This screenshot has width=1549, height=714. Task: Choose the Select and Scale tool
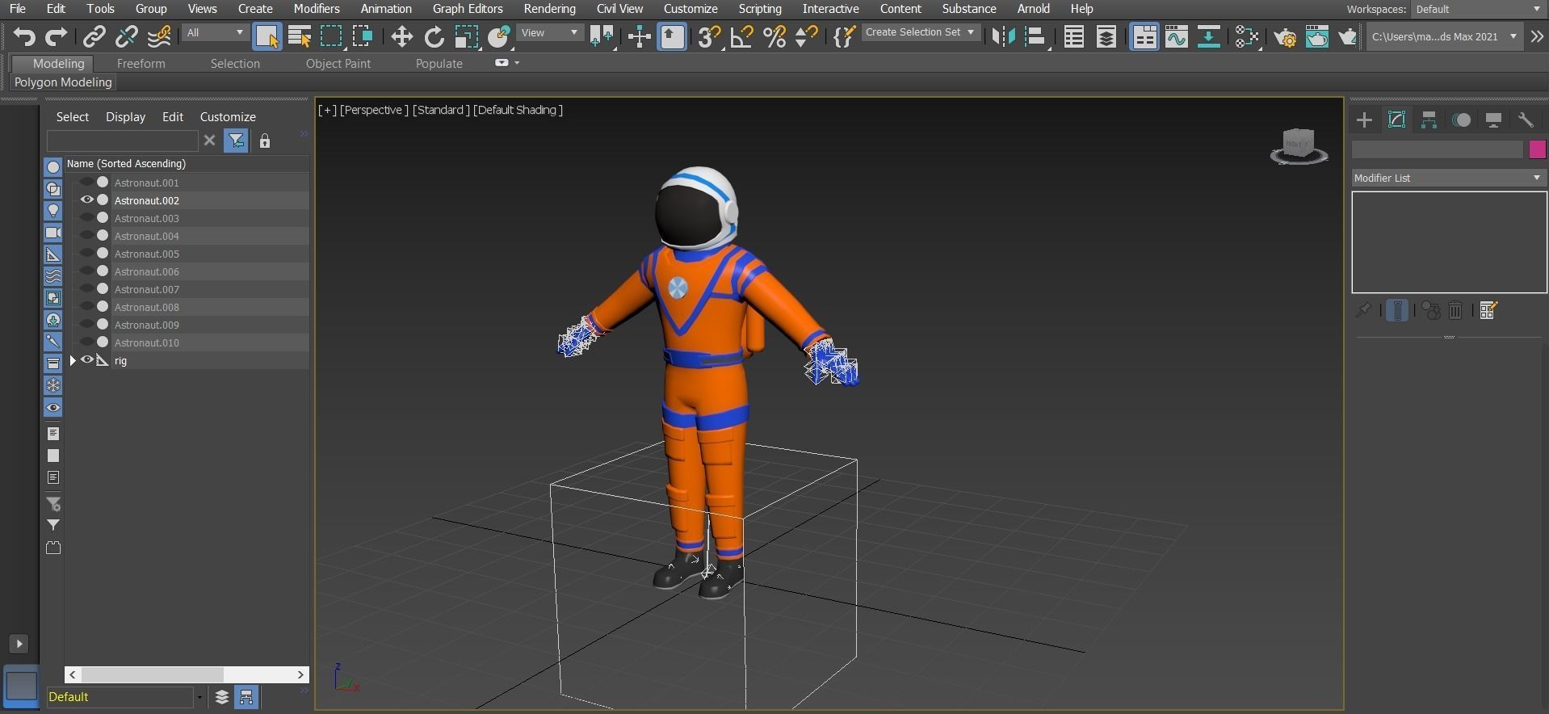pyautogui.click(x=466, y=37)
